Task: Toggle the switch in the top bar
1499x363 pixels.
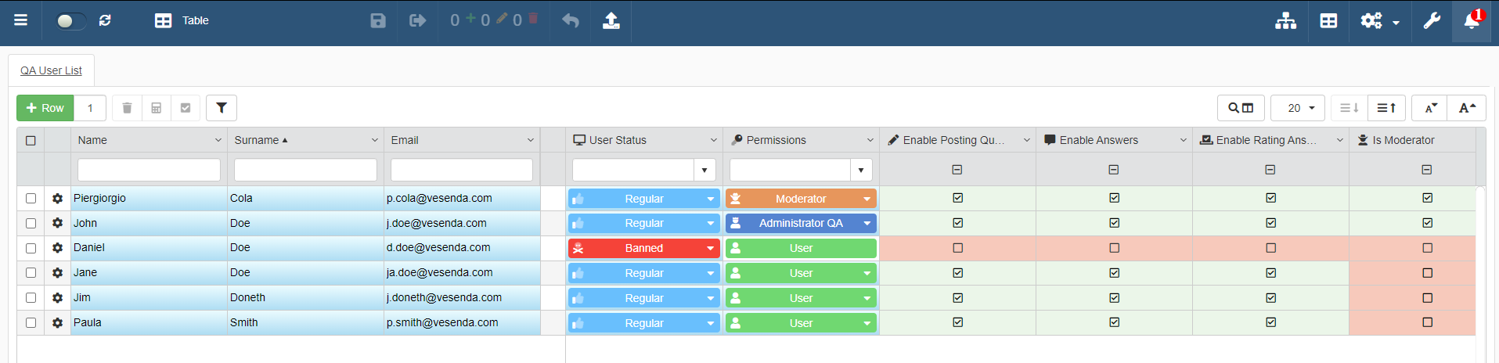Action: click(x=70, y=20)
